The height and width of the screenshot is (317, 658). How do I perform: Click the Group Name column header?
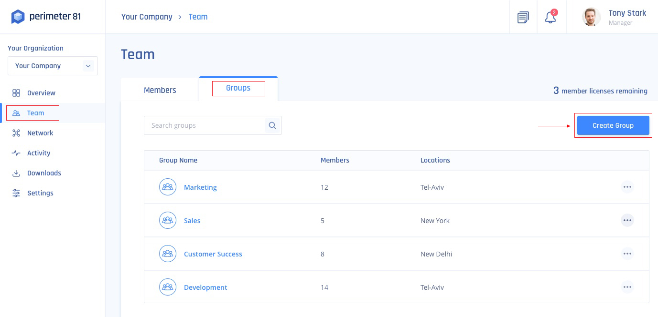tap(178, 160)
